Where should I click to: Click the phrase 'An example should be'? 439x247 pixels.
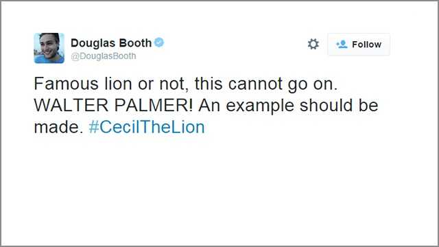tap(288, 105)
